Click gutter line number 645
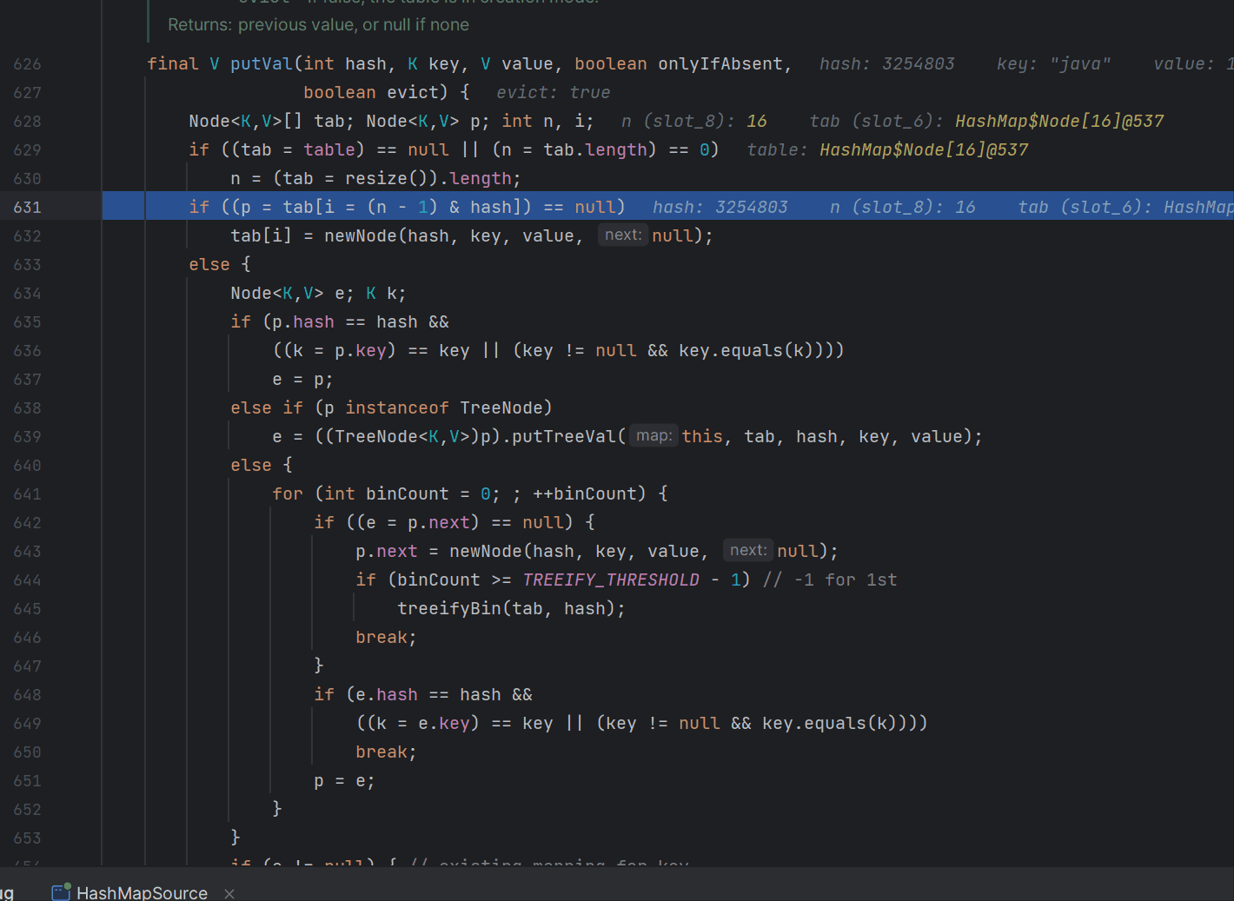This screenshot has width=1234, height=901. coord(27,608)
